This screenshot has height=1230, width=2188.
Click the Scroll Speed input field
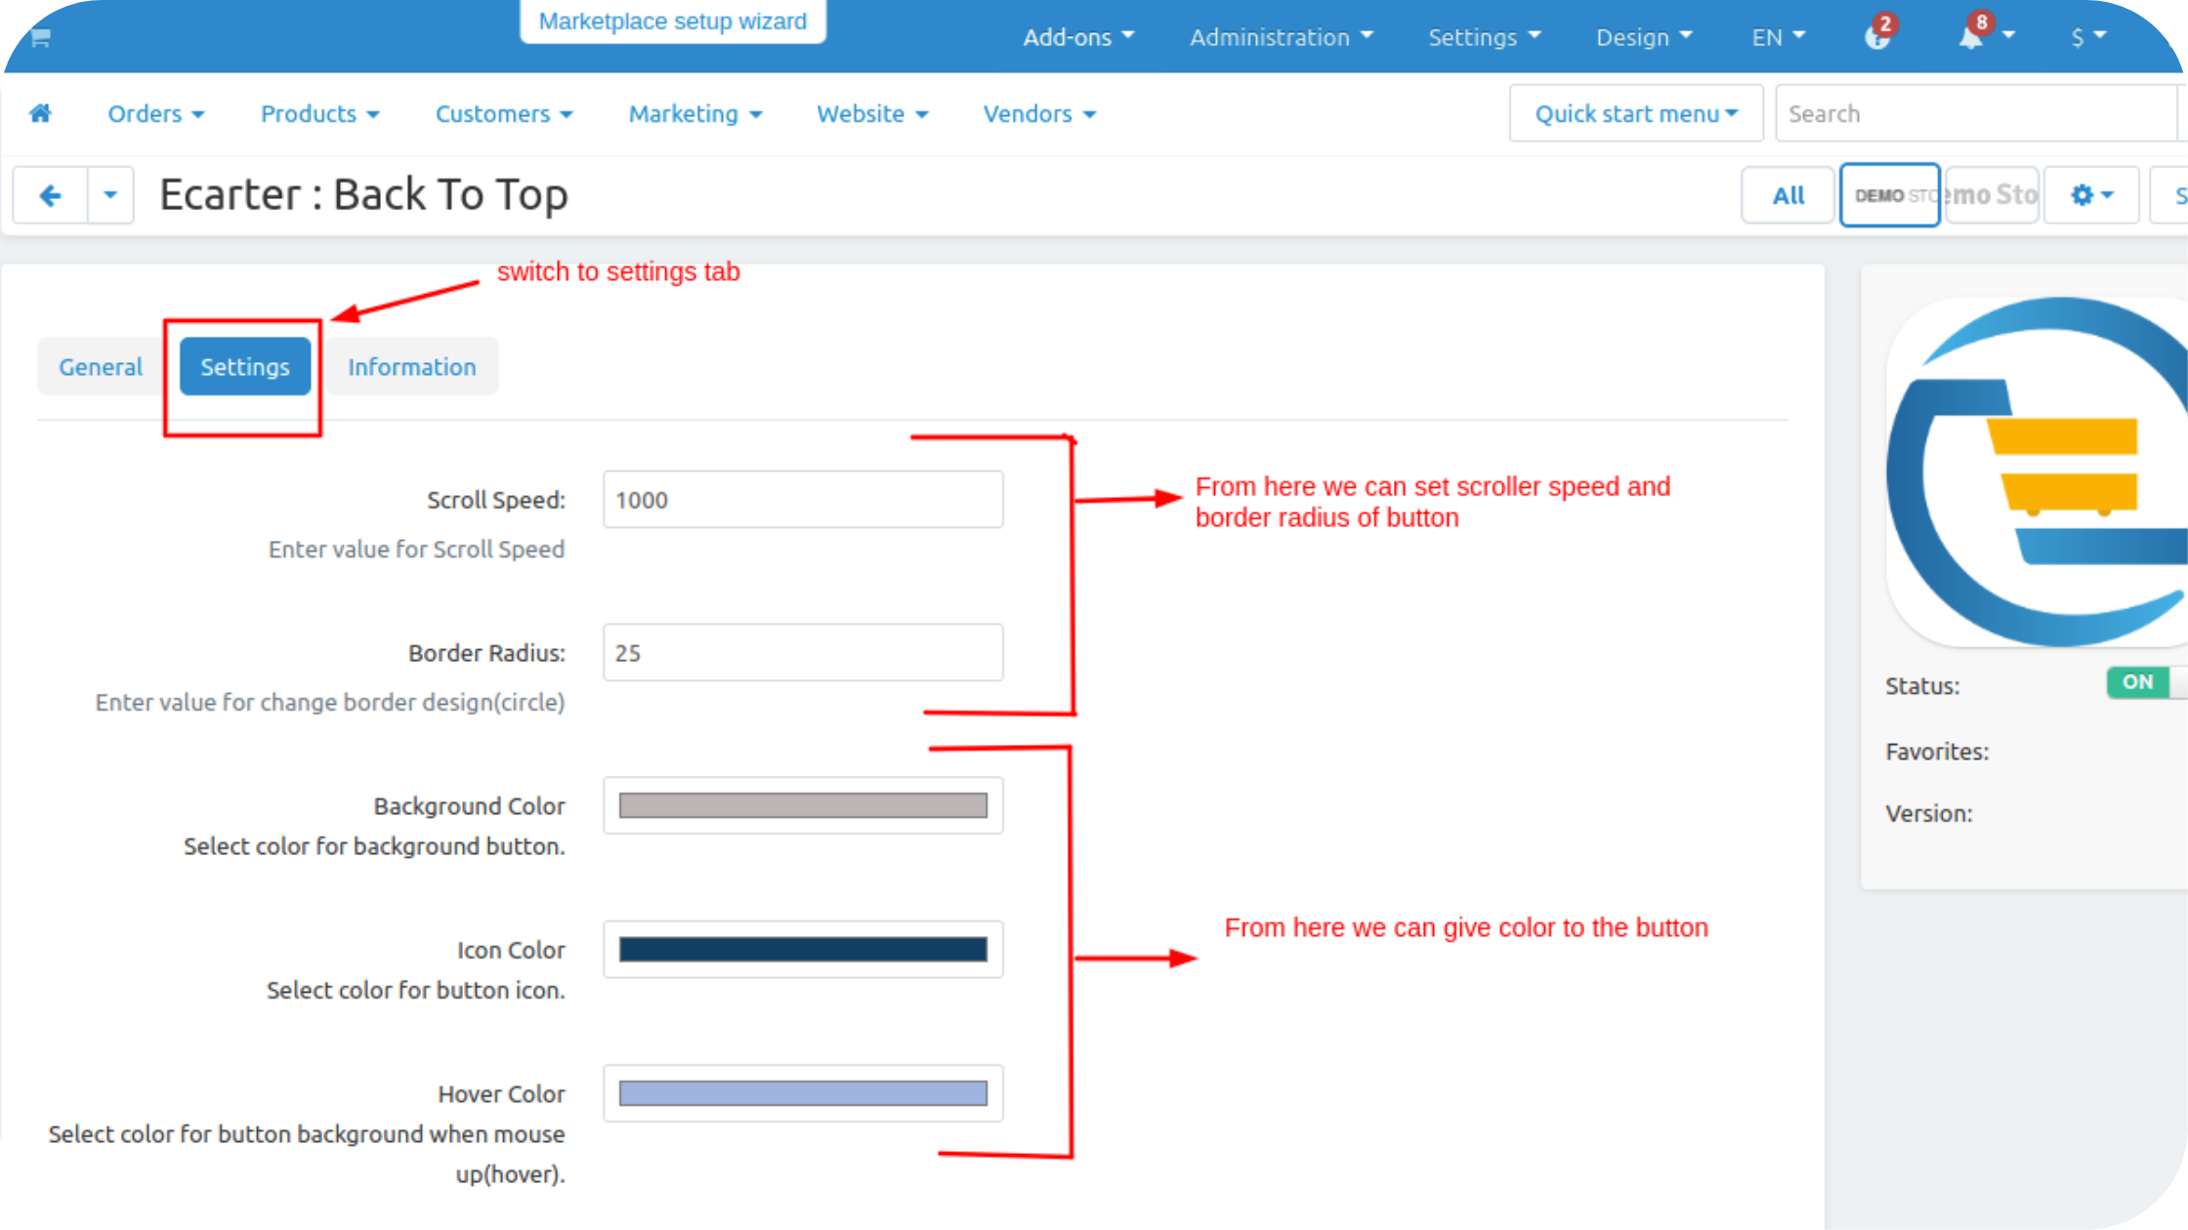803,500
